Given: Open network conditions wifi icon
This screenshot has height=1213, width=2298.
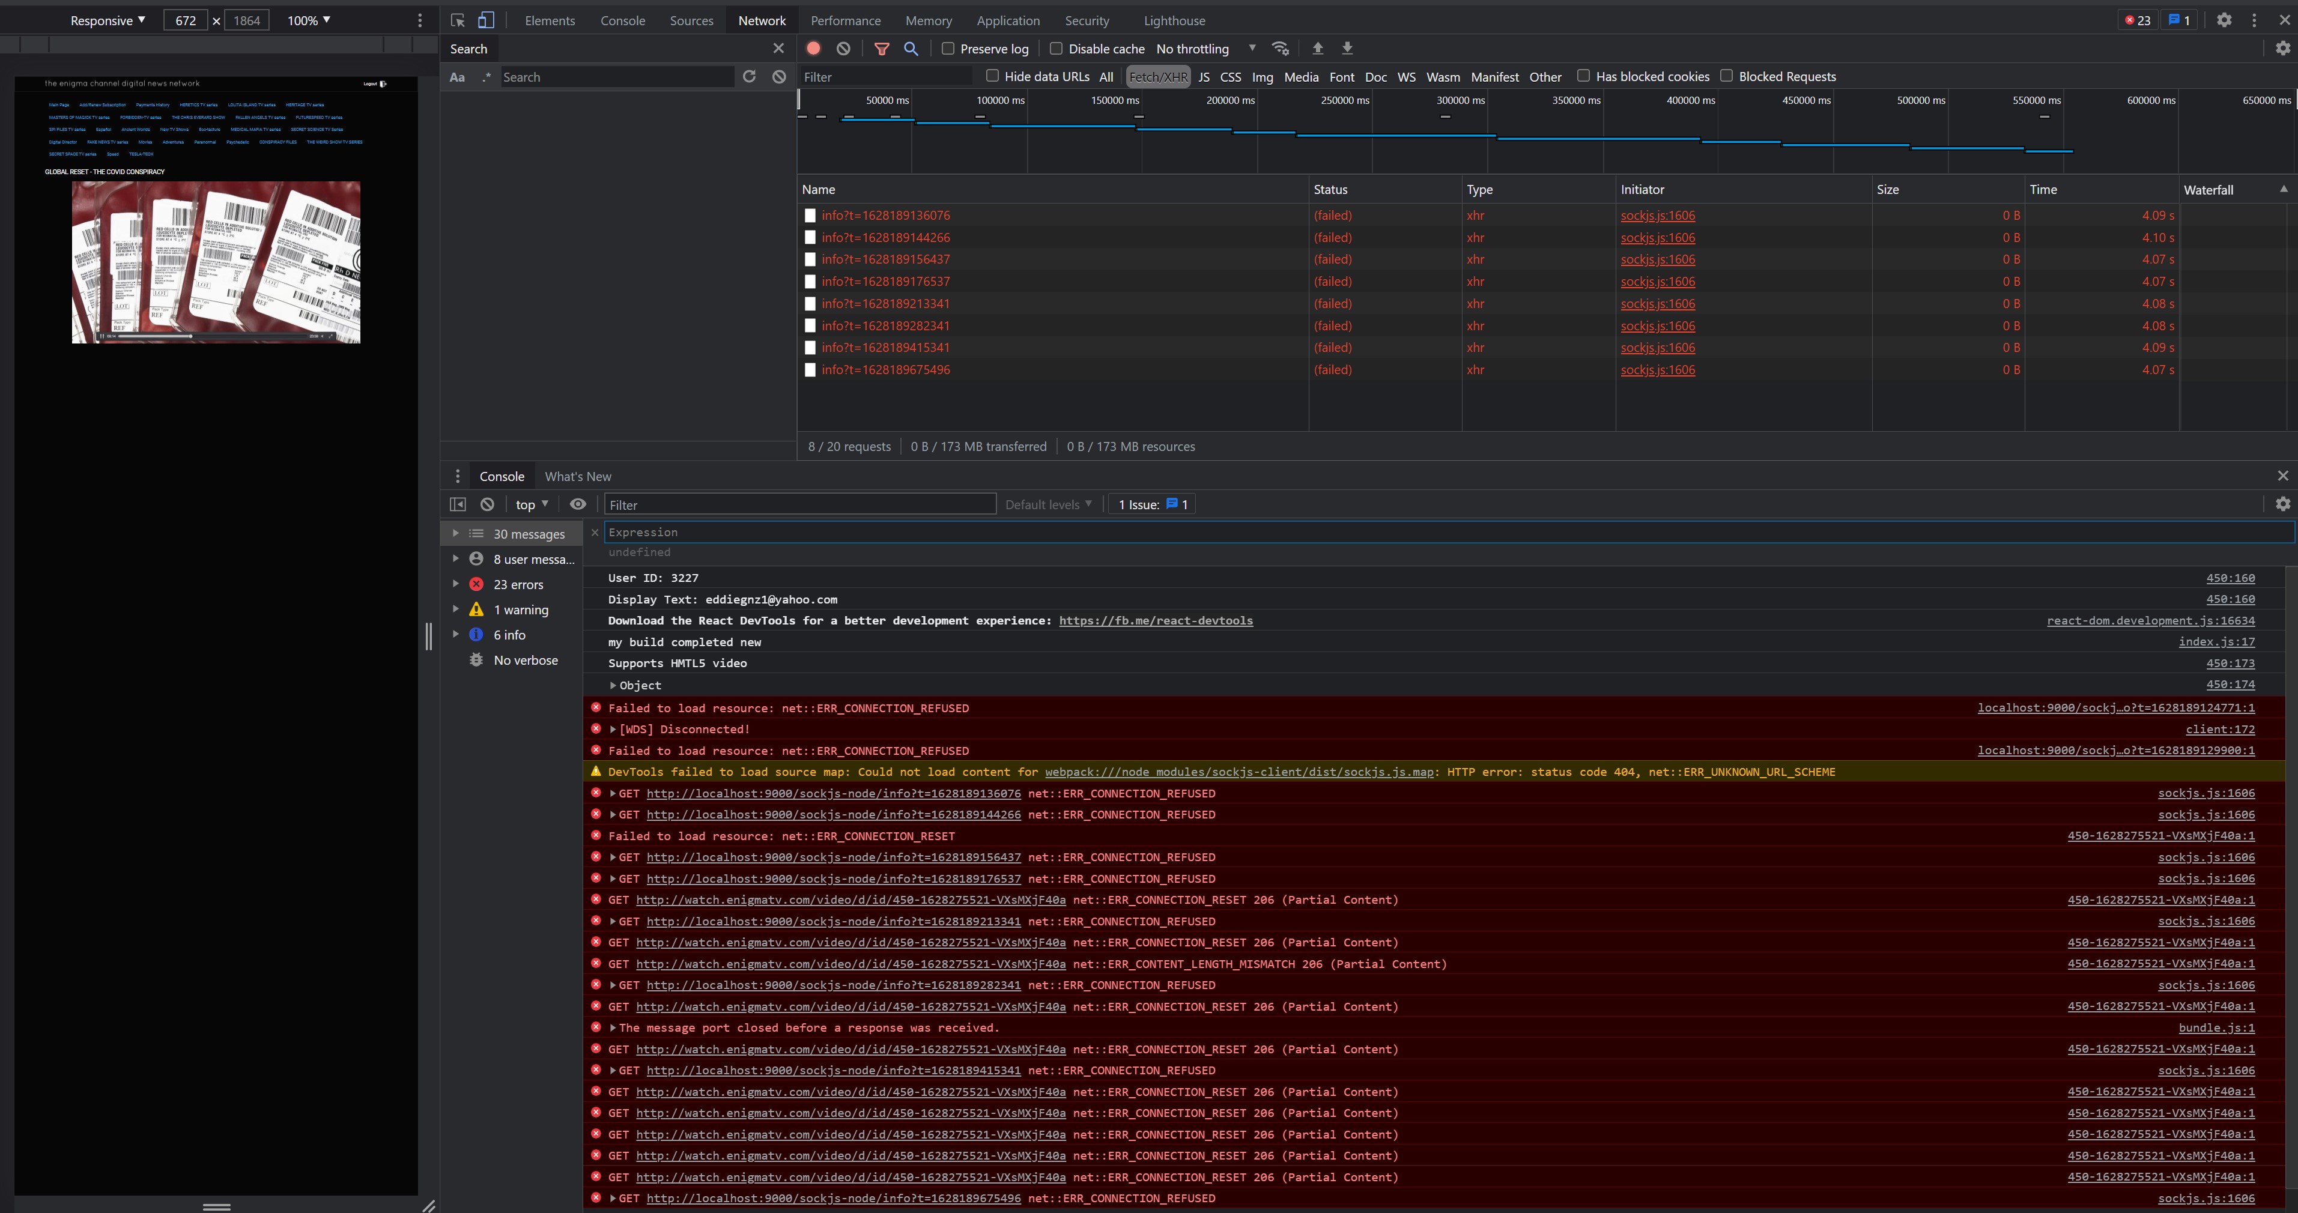Looking at the screenshot, I should 1280,48.
